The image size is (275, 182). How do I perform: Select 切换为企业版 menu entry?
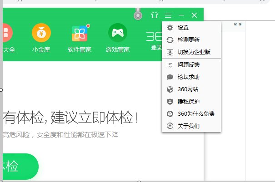[191, 52]
